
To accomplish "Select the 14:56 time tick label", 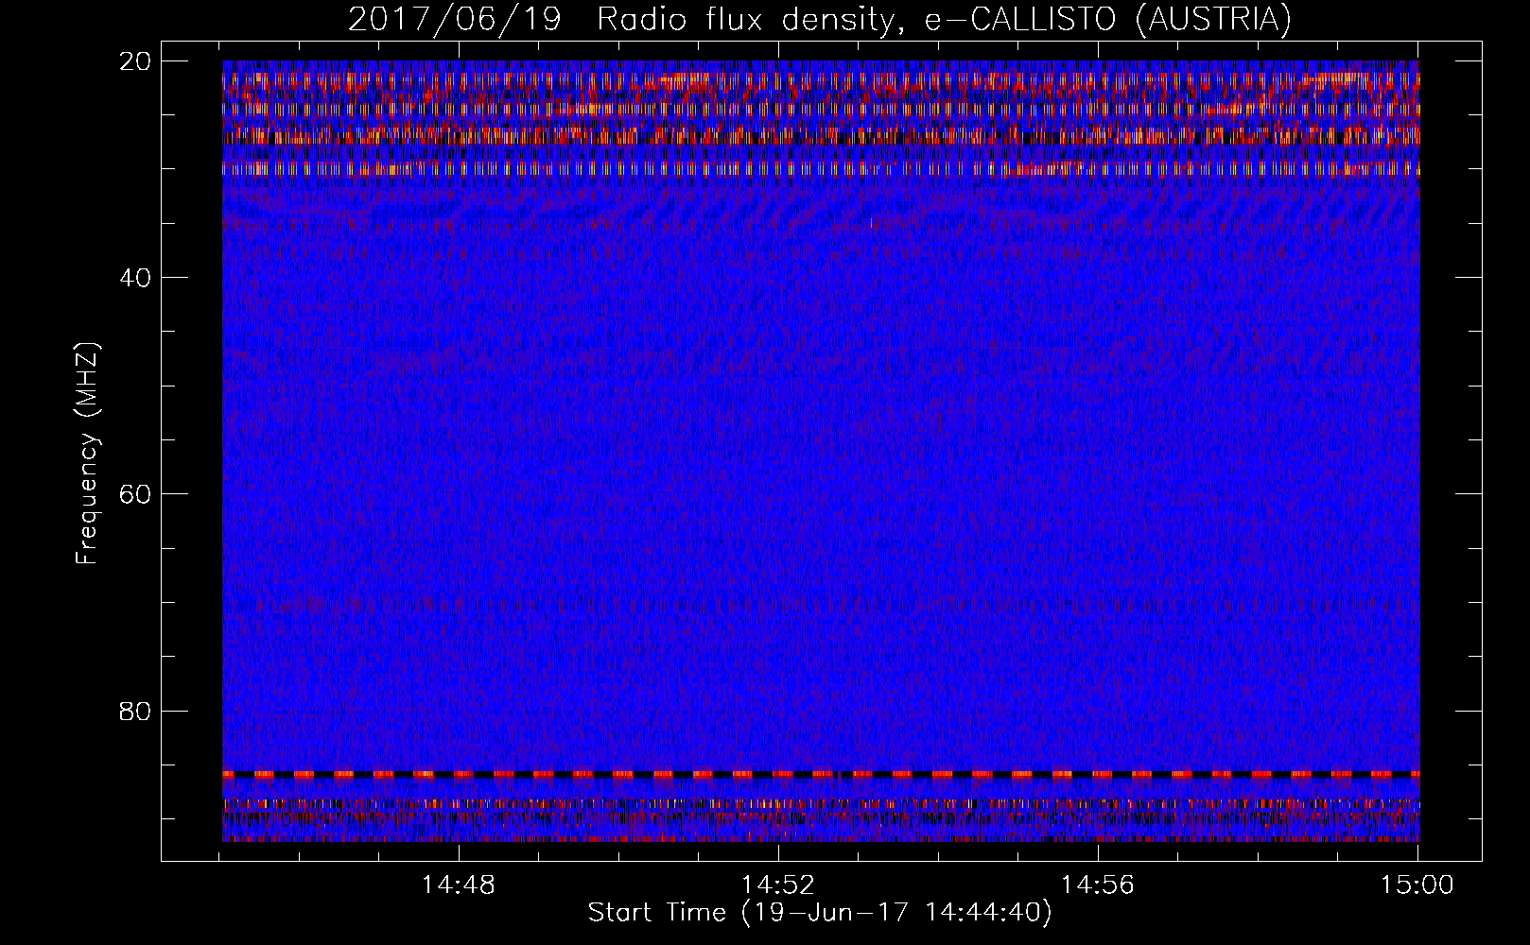I will [1098, 885].
